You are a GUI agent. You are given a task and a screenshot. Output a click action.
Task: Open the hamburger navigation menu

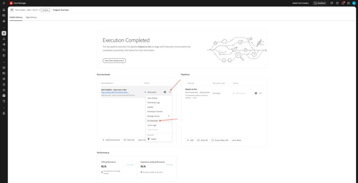4,3
